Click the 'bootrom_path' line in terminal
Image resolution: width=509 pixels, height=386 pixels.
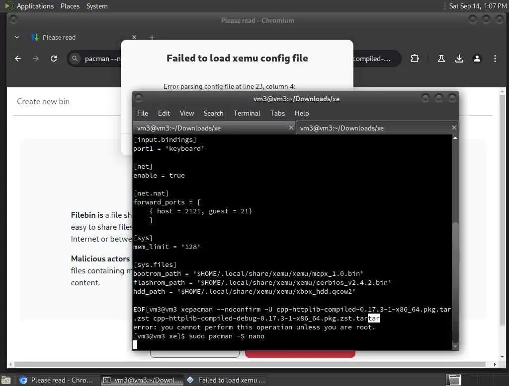coord(249,273)
